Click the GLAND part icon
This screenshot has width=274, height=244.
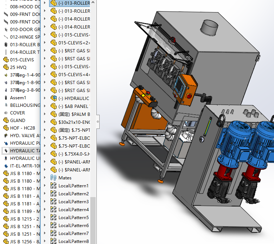click(x=6, y=120)
